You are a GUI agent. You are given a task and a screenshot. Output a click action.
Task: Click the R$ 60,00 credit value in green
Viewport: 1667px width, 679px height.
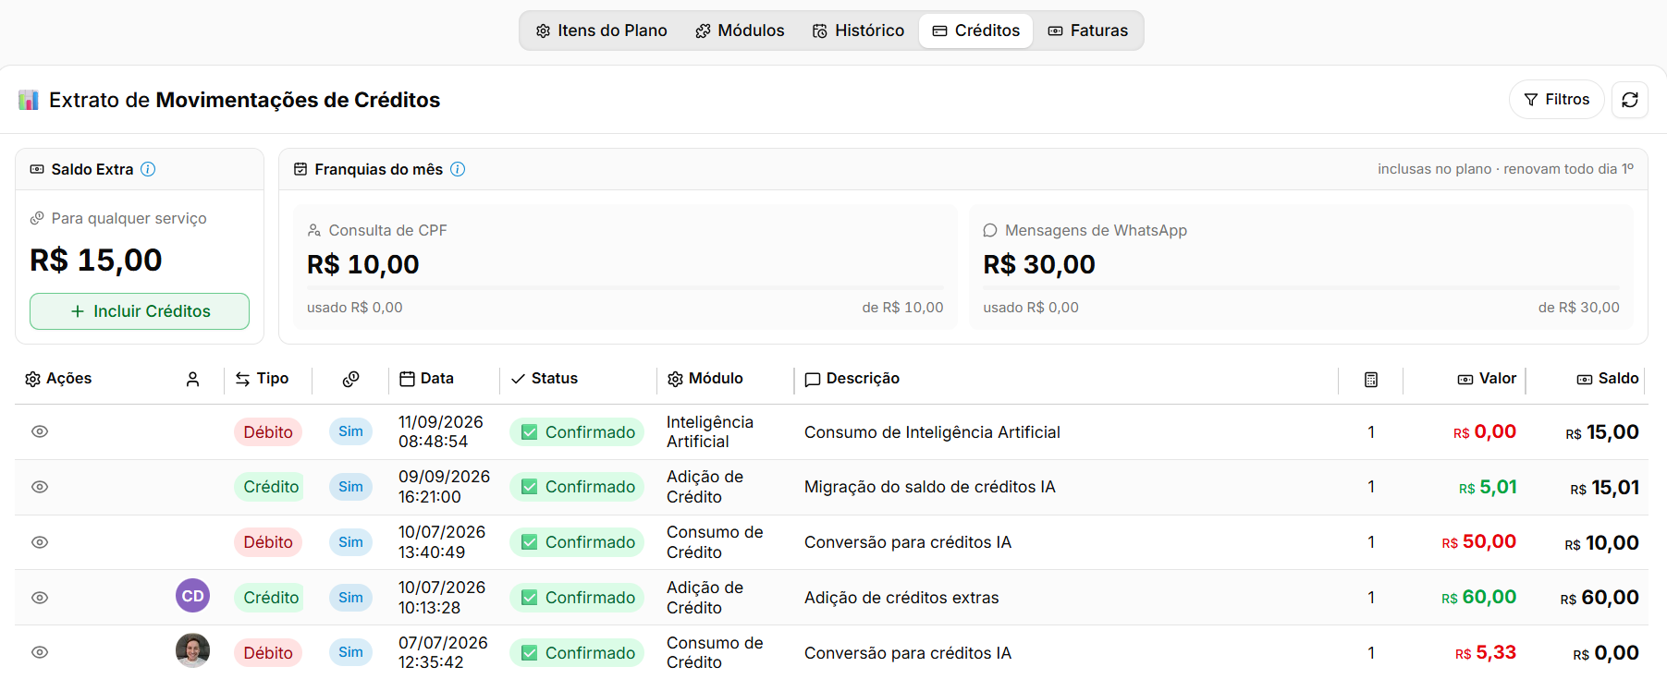click(x=1478, y=598)
